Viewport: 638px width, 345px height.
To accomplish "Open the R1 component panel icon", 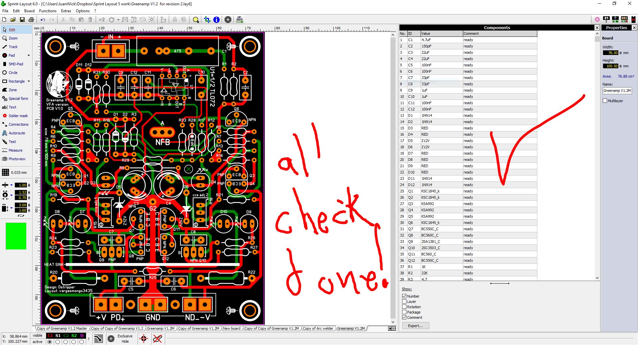I will (606, 20).
